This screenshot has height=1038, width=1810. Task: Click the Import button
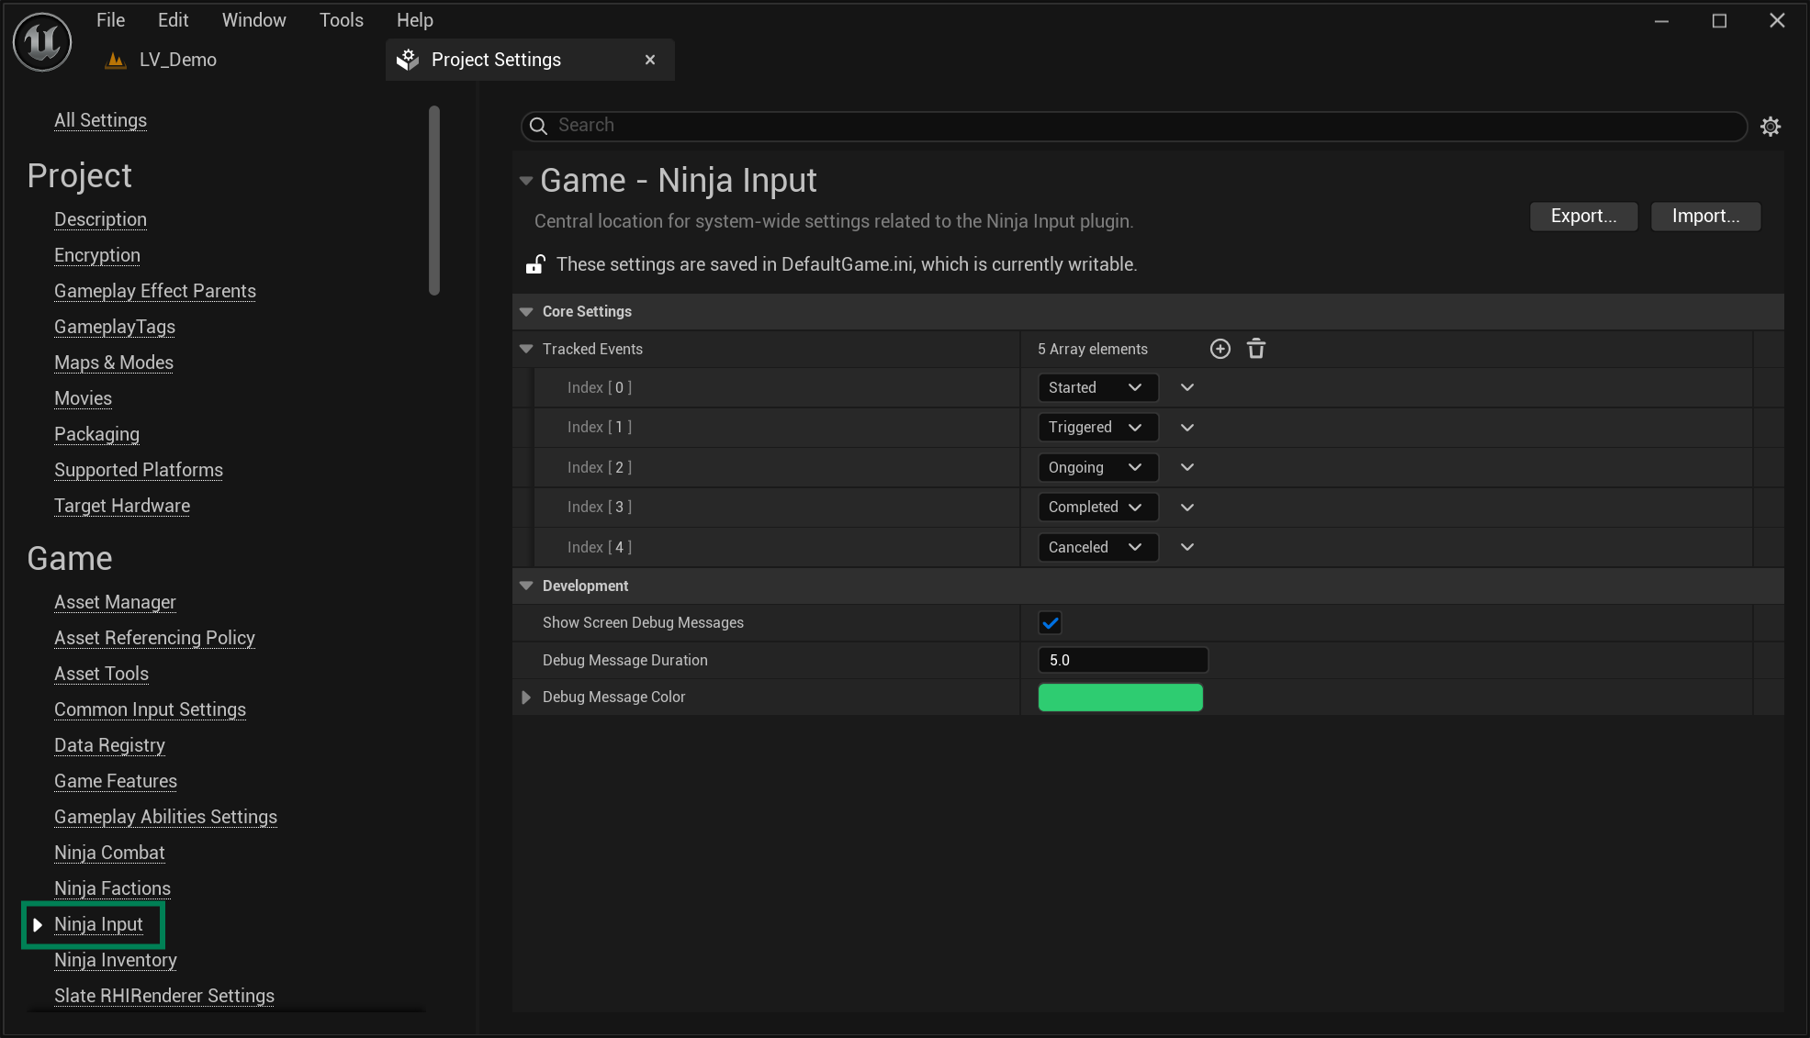(x=1705, y=217)
